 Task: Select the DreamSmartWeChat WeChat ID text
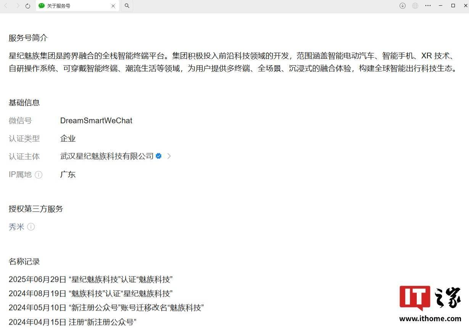click(x=96, y=121)
